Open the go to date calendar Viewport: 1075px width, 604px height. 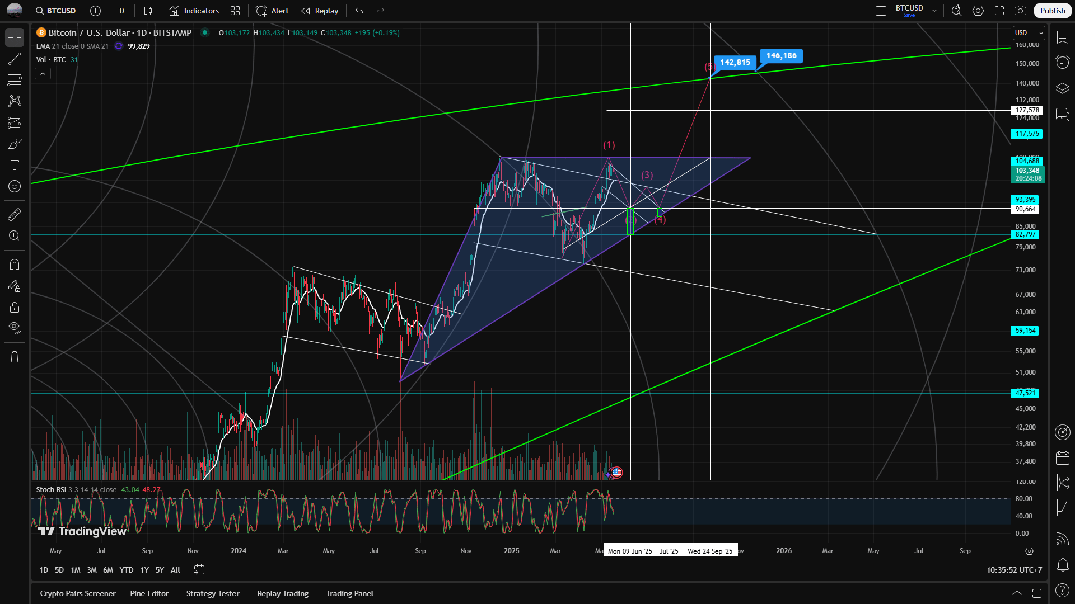(199, 570)
